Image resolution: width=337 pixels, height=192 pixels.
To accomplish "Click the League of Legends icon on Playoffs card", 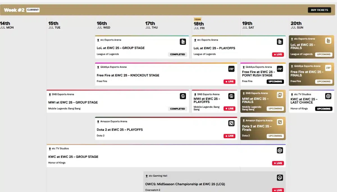I will 279,42.
